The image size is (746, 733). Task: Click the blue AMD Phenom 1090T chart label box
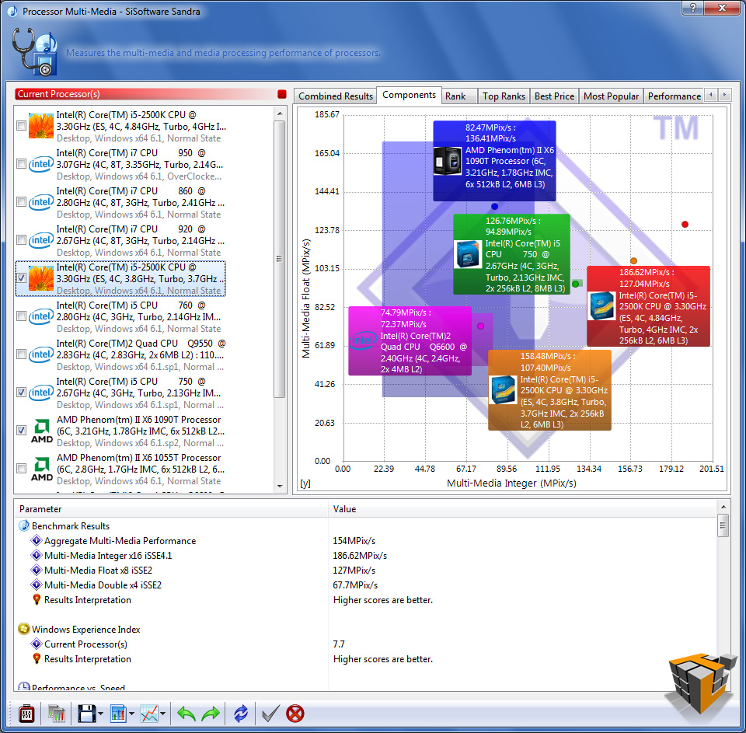[x=494, y=161]
